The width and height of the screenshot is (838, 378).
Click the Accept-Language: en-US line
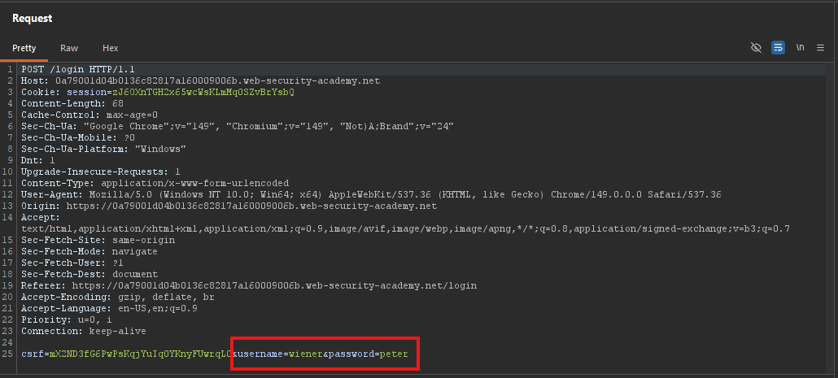[109, 309]
